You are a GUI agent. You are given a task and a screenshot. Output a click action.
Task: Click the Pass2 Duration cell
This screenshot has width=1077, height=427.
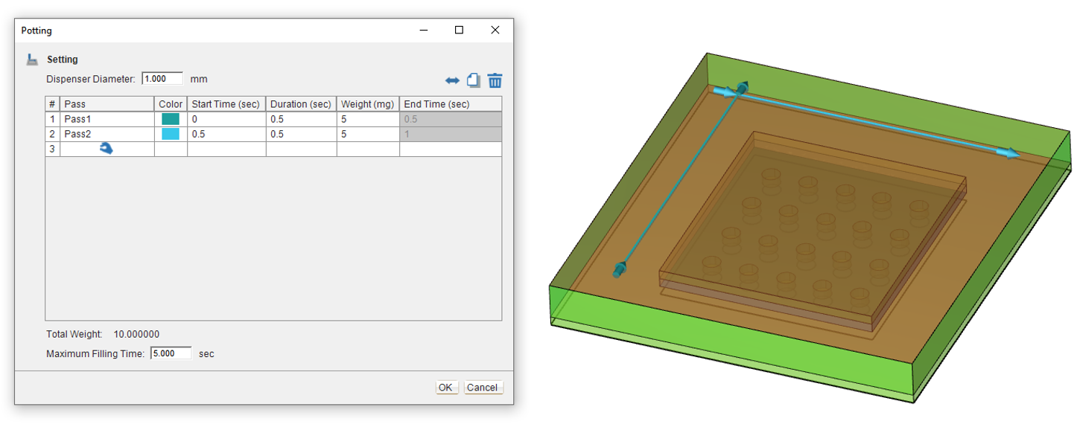(301, 134)
